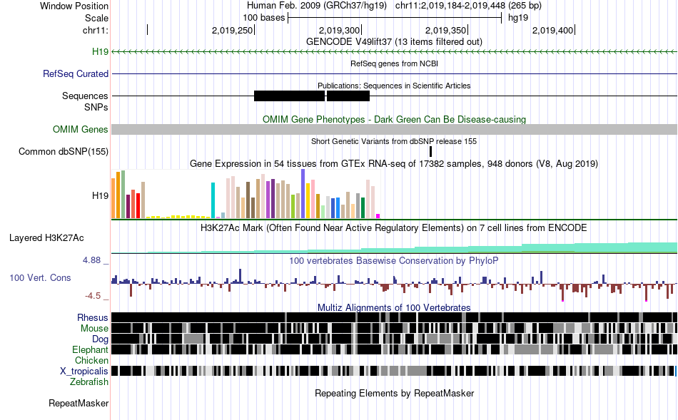
Task: Open the H3K27Ac Mark track title
Action: click(394, 227)
